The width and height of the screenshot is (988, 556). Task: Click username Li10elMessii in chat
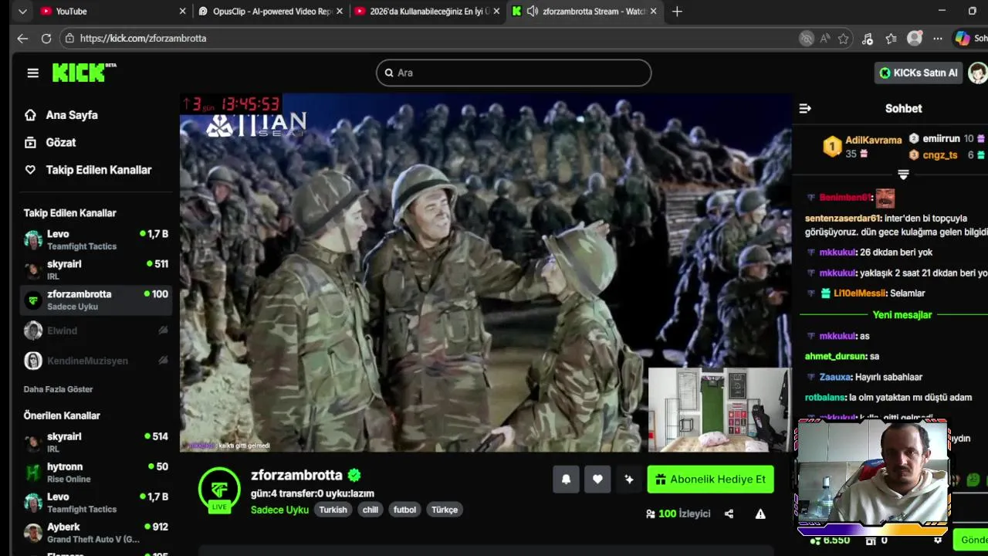click(859, 293)
